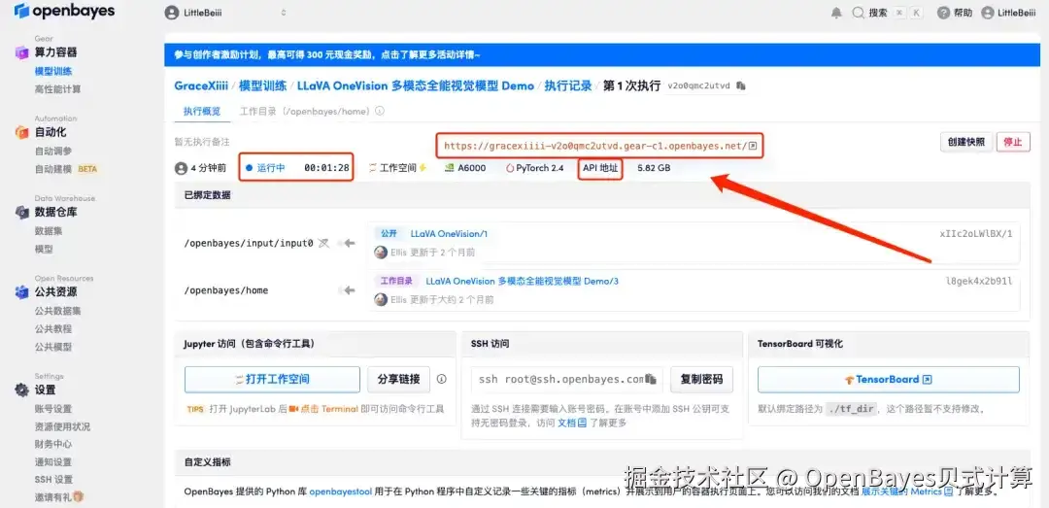
Task: Open 公共数据集 in sidebar
Action: pyautogui.click(x=57, y=311)
